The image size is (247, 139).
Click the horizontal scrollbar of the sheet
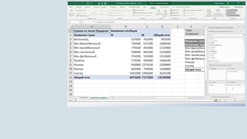pyautogui.click(x=171, y=98)
